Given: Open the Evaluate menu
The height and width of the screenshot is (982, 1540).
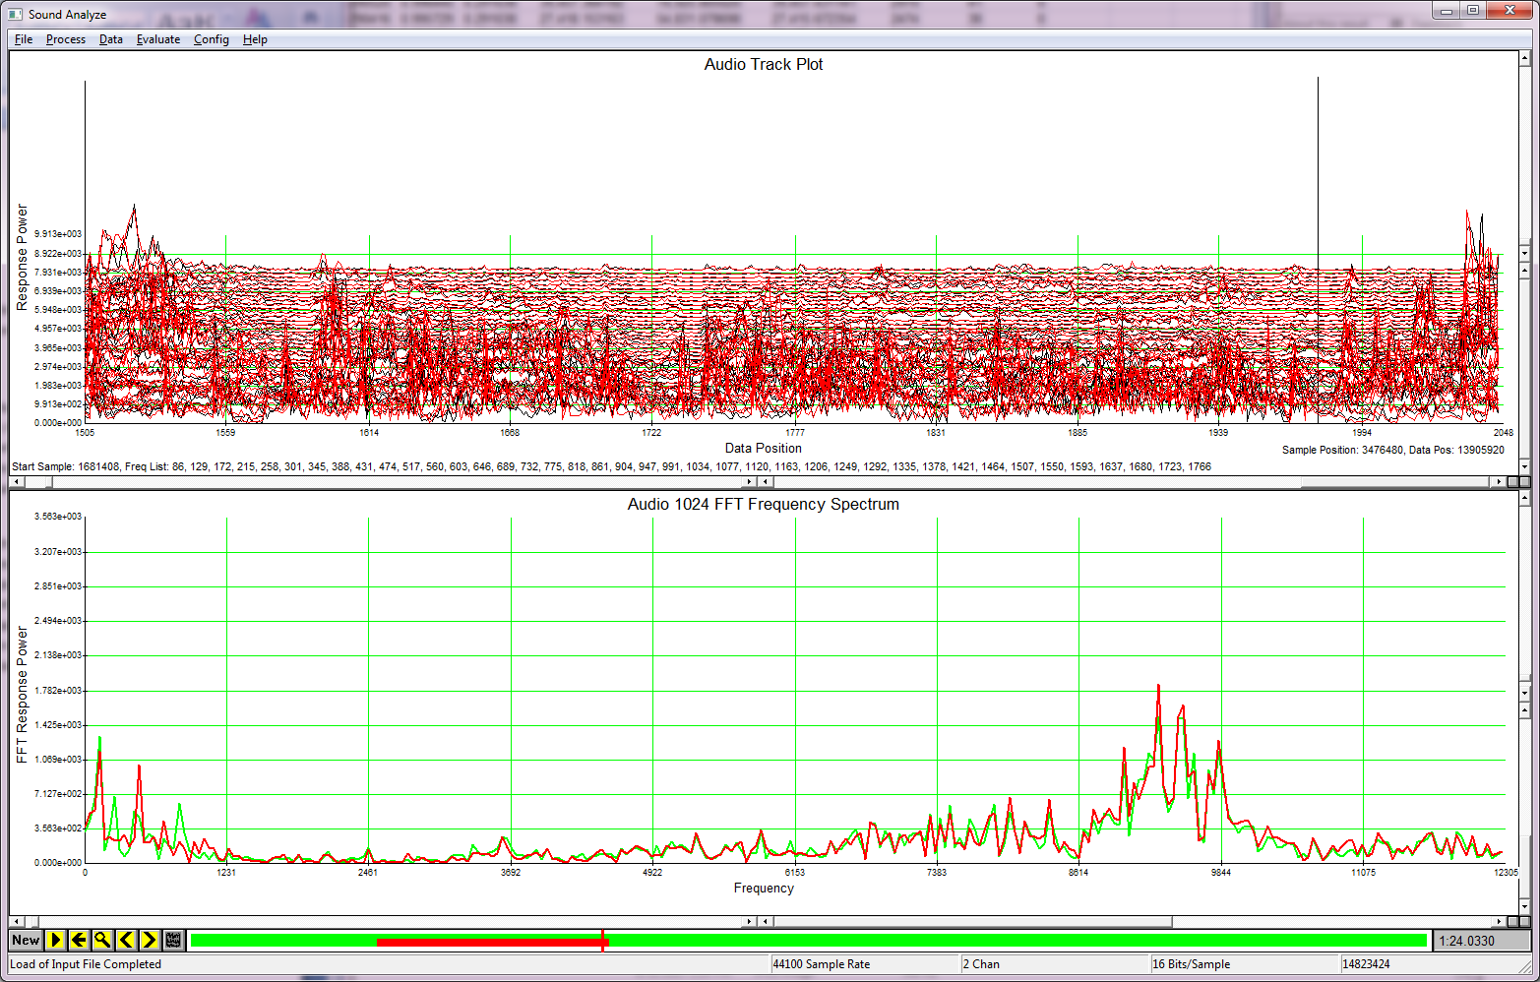Looking at the screenshot, I should (157, 39).
